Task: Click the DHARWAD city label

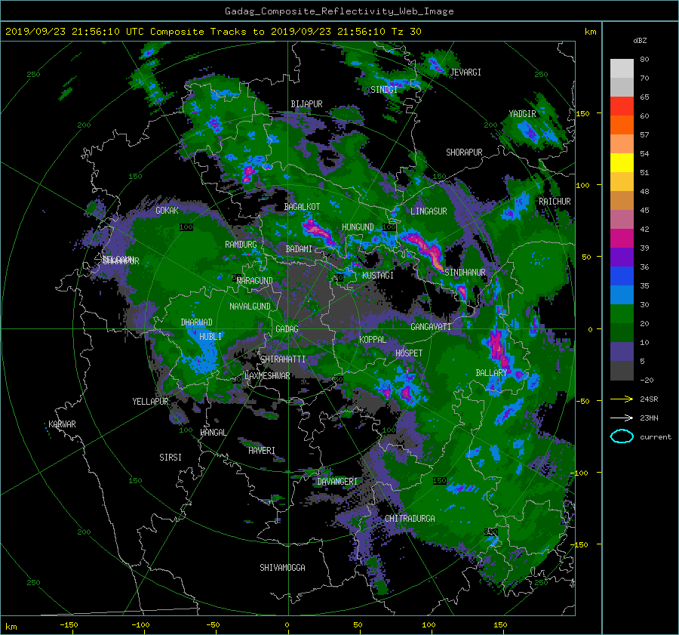Action: click(196, 322)
